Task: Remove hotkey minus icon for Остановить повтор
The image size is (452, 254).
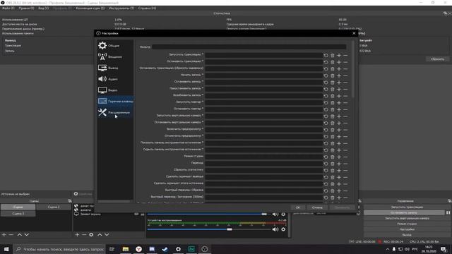Action: click(x=345, y=109)
